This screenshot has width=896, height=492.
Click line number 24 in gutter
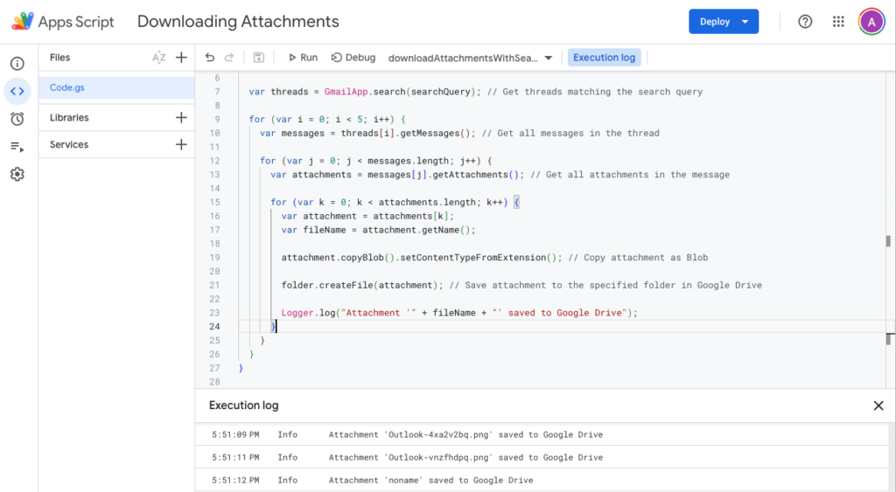tap(214, 327)
